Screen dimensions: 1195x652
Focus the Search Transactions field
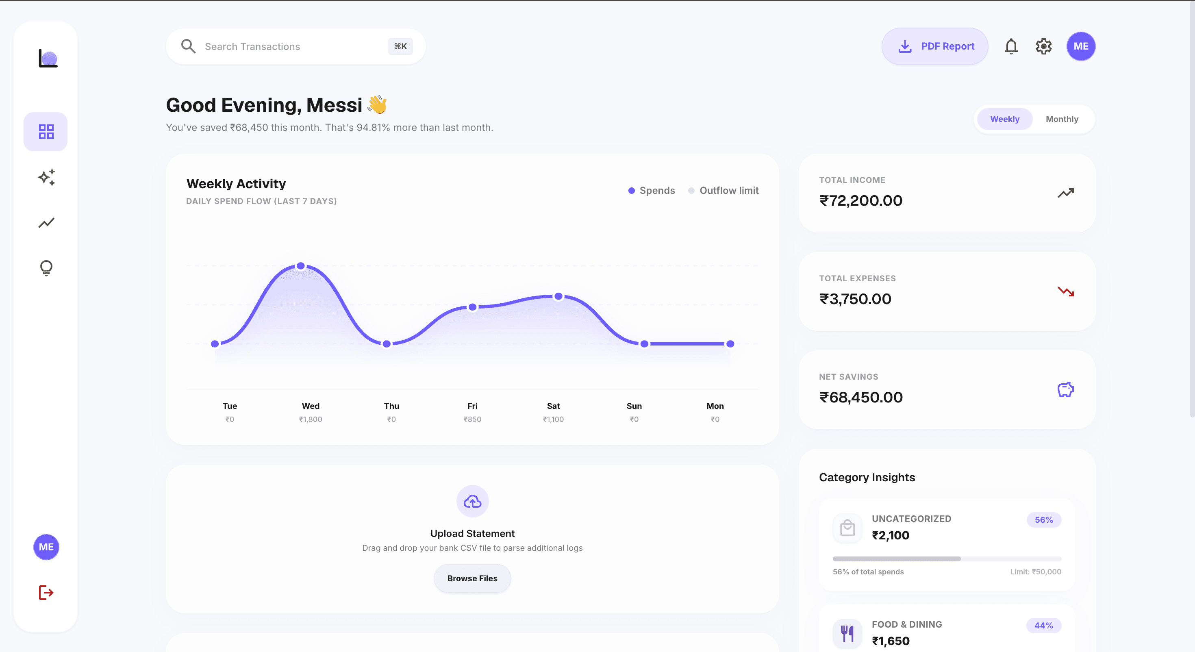(x=295, y=46)
